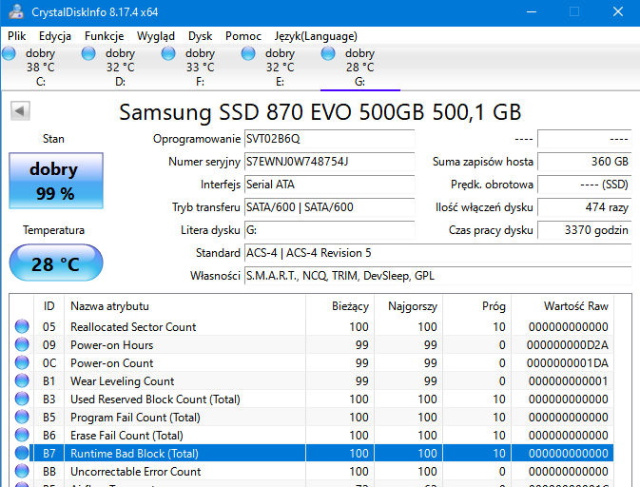Viewport: 640px width, 487px height.
Task: Click status orb of attribute B1
Action: click(x=22, y=380)
